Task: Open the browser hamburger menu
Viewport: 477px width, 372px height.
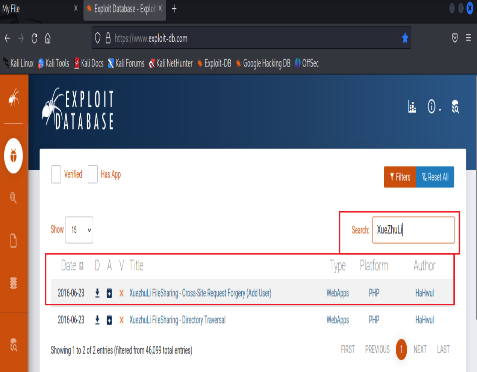Action: [x=468, y=38]
